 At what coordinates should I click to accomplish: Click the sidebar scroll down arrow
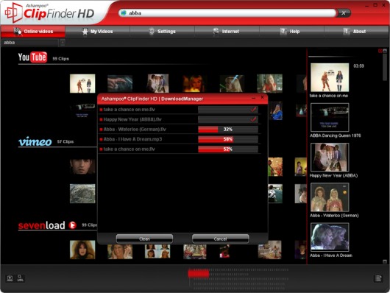click(x=385, y=261)
